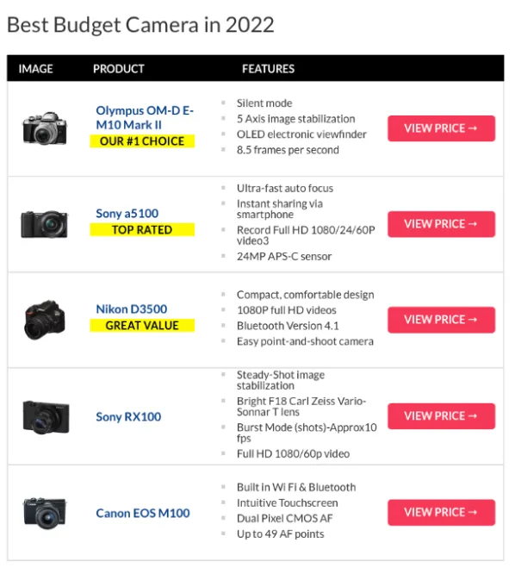Open the Sony RX100 camera image
Viewport: 515px width, 574px height.
coord(46,416)
